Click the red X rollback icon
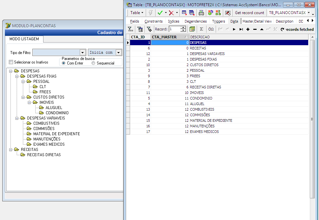Screen dimensions: 319x220 click(171, 13)
